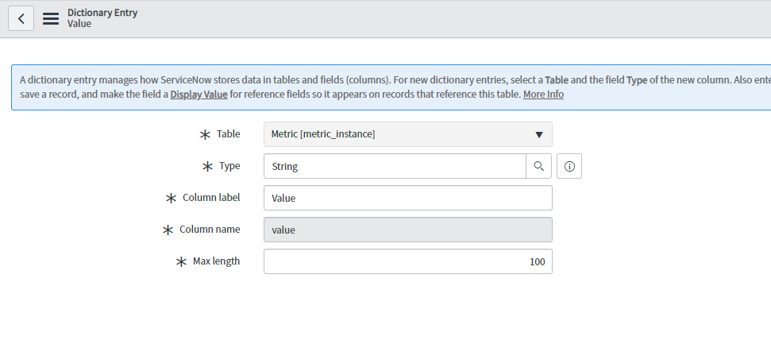This screenshot has height=340, width=771.
Task: Click the Type field label text
Action: (229, 166)
